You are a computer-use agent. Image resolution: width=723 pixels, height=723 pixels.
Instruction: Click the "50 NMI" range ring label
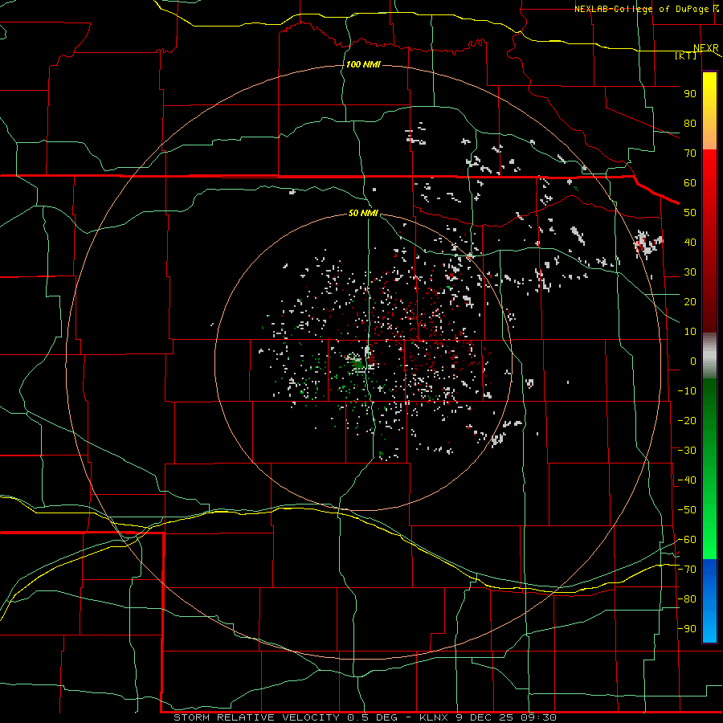click(x=363, y=213)
